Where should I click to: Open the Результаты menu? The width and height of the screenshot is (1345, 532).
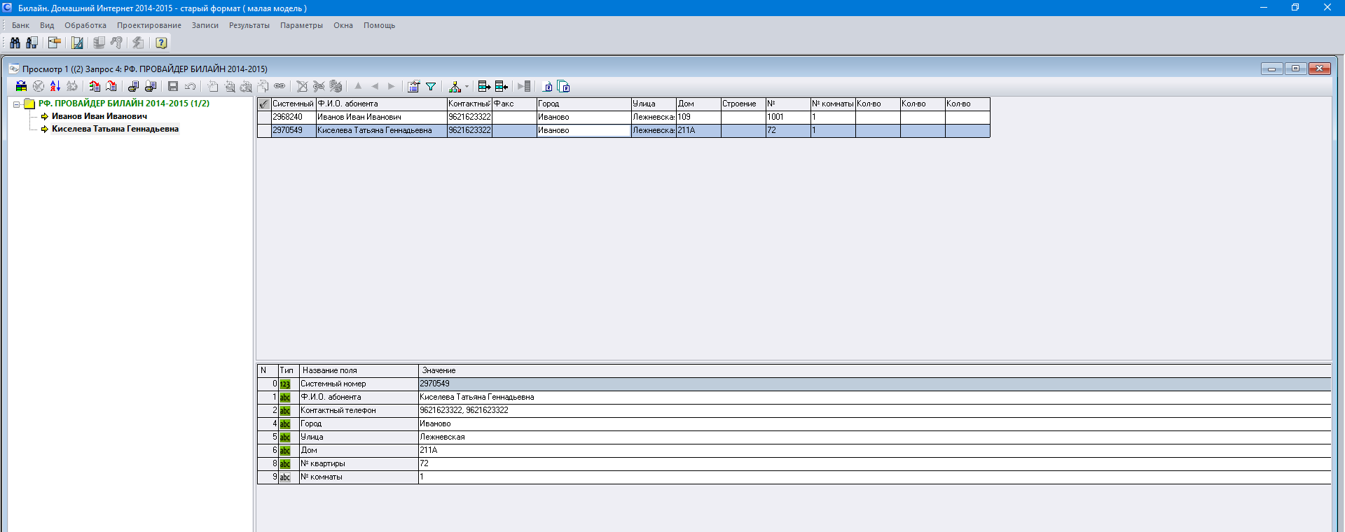(249, 25)
